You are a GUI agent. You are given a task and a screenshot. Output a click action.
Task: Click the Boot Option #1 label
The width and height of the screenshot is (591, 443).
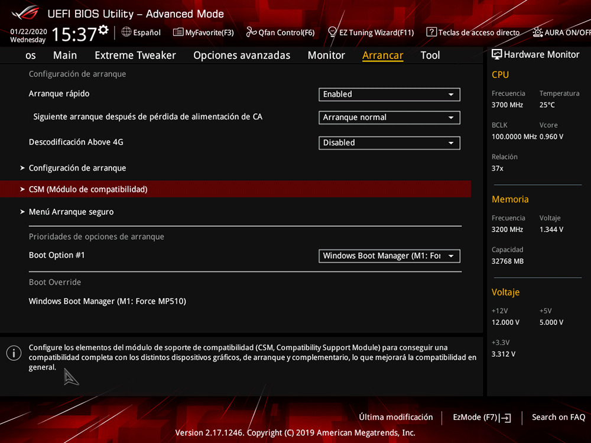[57, 255]
